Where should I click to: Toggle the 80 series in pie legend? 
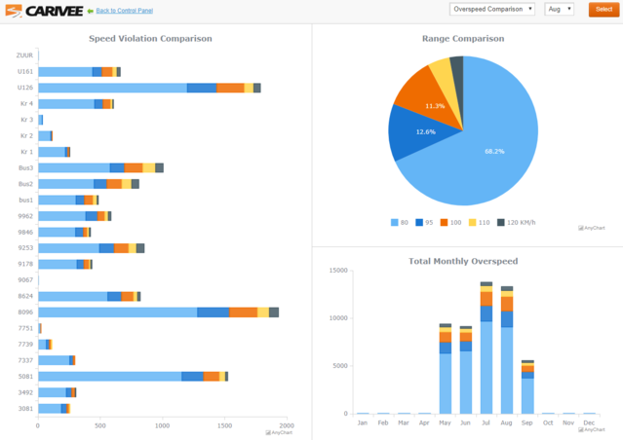click(x=400, y=222)
